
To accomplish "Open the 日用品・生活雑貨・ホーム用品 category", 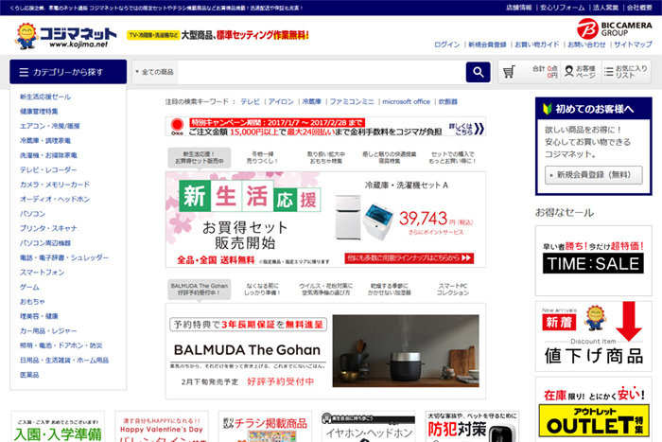I will (x=64, y=361).
